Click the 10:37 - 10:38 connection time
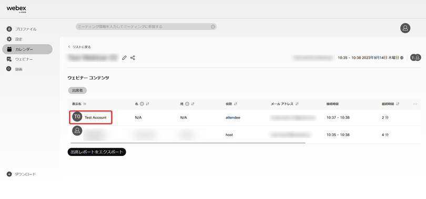This screenshot has width=426, height=199. [338, 118]
